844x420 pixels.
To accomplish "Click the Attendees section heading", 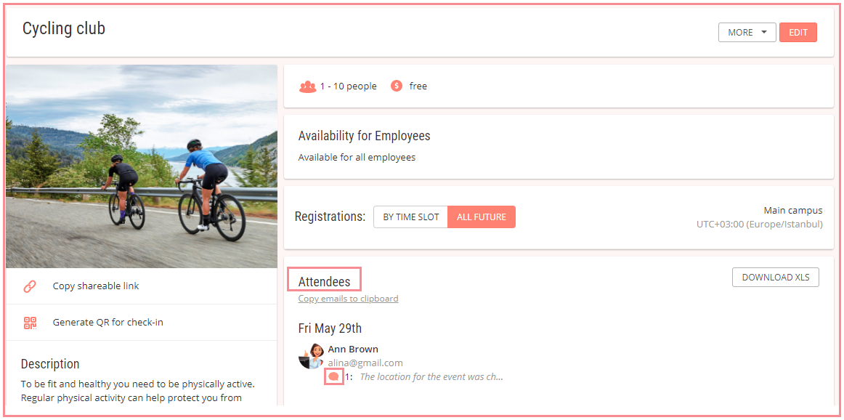I will (x=324, y=281).
